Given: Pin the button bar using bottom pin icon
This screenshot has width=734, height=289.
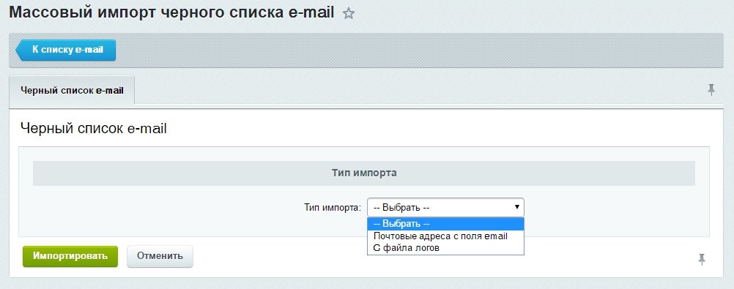Looking at the screenshot, I should [701, 260].
